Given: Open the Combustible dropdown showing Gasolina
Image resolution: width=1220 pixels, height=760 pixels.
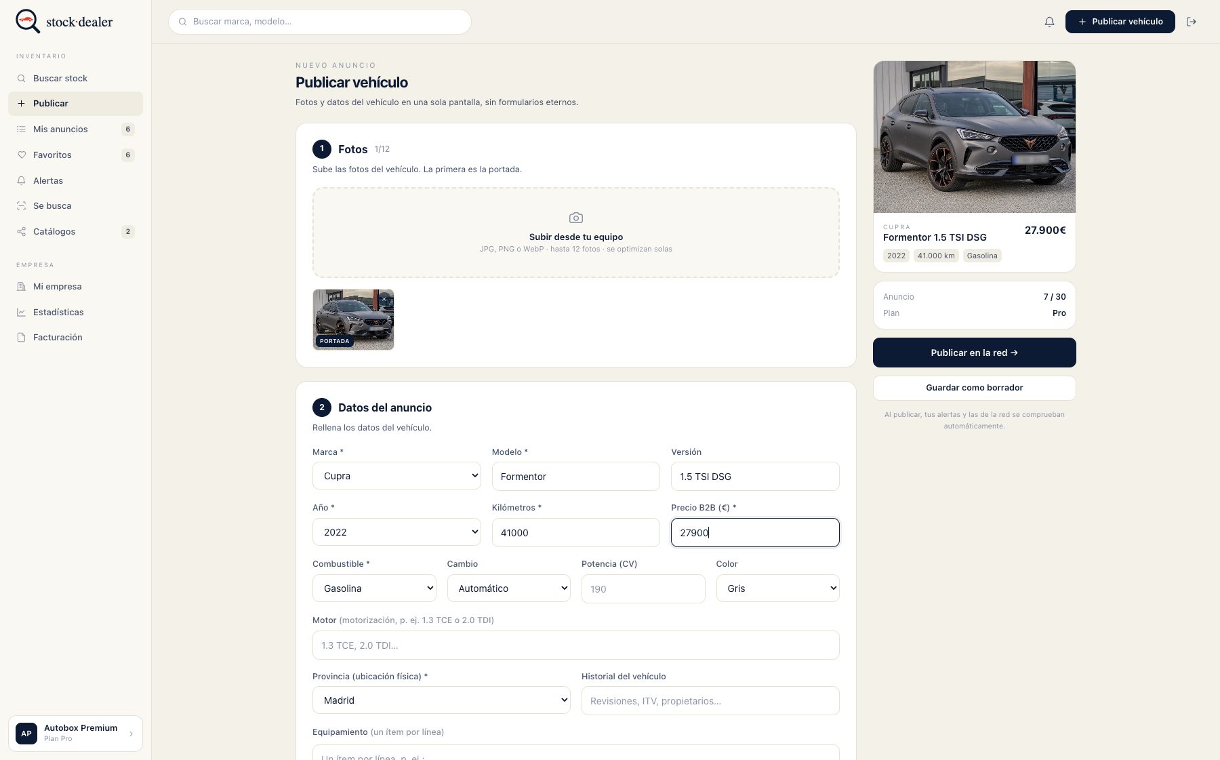Looking at the screenshot, I should click(x=374, y=588).
